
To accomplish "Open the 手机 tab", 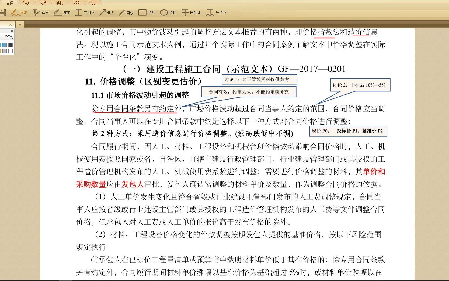I will coord(60,3).
